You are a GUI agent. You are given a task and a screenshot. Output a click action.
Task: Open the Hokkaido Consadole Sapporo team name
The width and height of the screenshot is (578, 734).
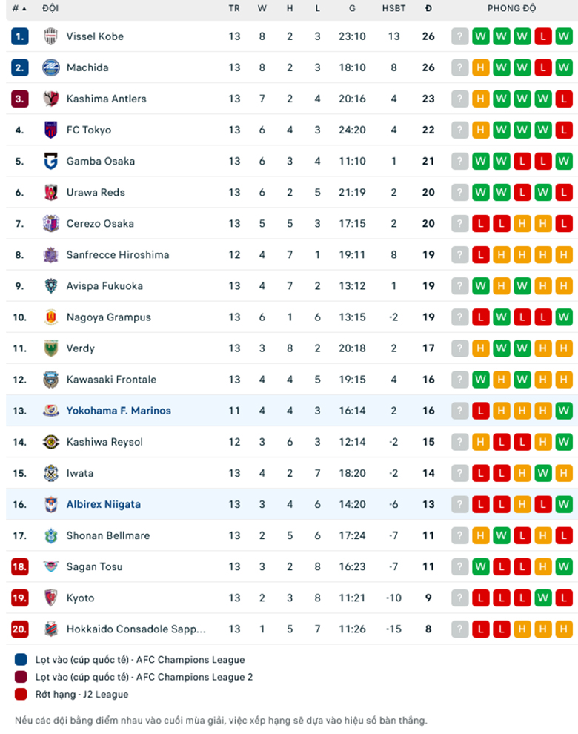tap(136, 629)
